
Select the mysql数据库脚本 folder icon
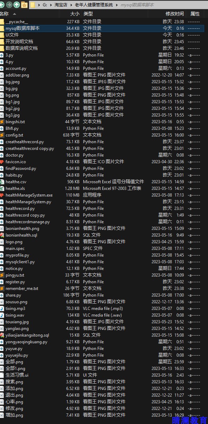(2, 28)
